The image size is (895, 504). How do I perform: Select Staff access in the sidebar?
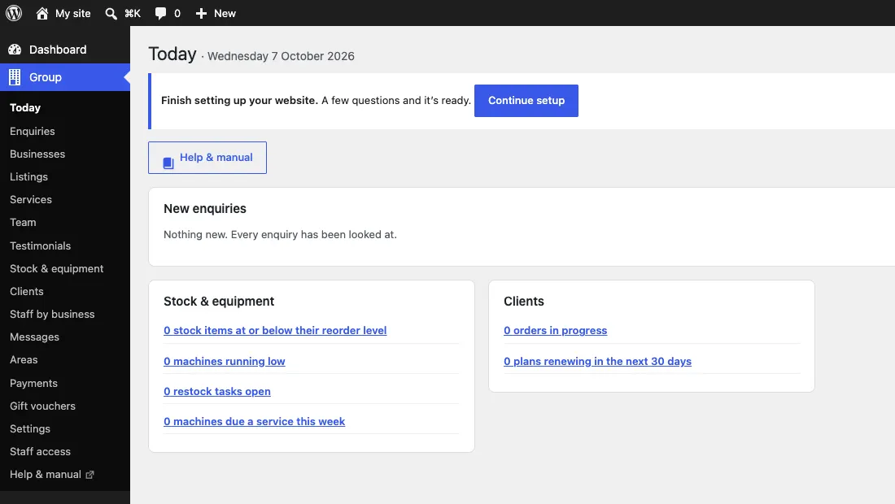(41, 451)
